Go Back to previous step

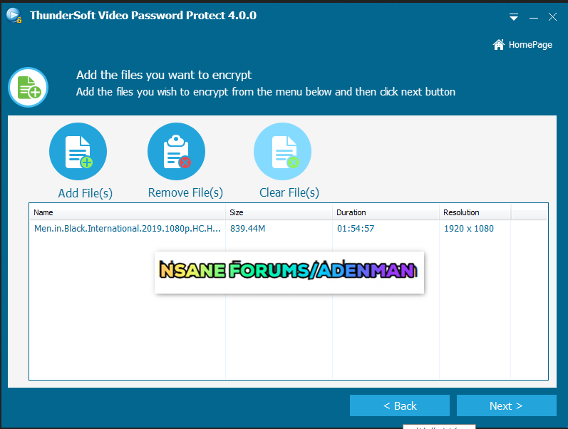400,405
